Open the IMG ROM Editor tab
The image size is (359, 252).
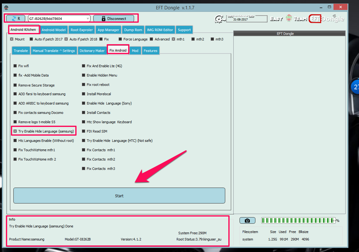[160, 30]
